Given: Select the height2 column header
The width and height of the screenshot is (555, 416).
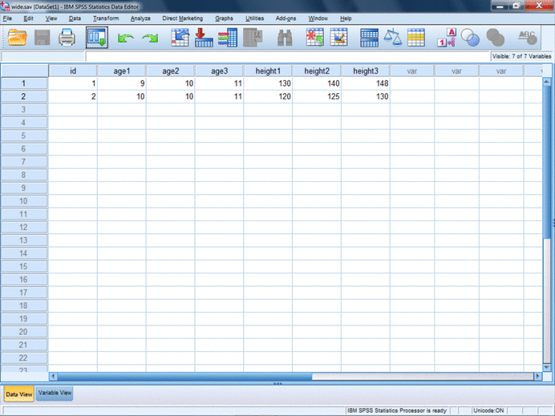Looking at the screenshot, I should click(317, 71).
